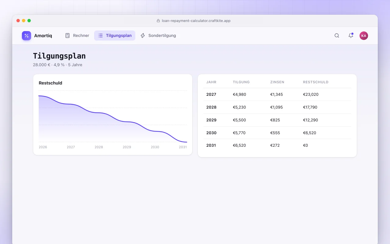Click the lock icon in the address bar

(158, 21)
